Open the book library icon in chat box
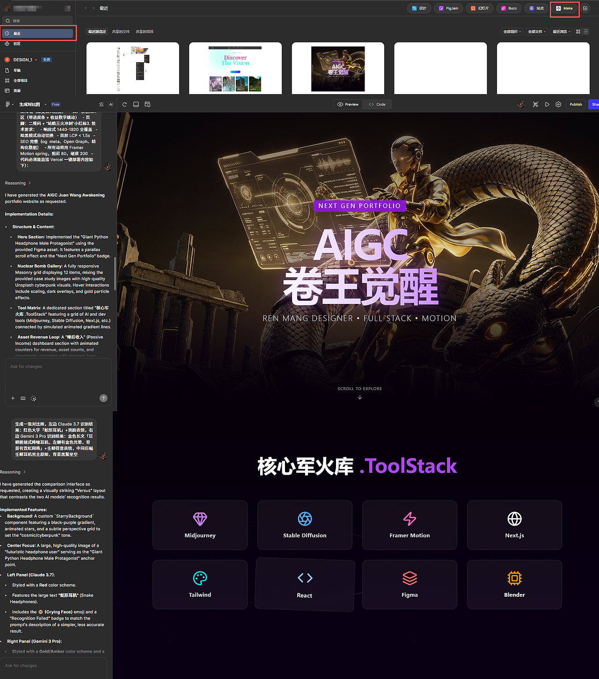Image resolution: width=599 pixels, height=679 pixels. click(x=23, y=398)
